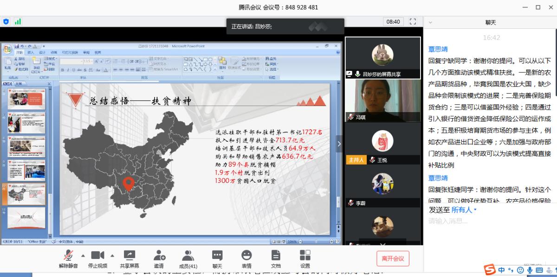Screen dimensions: 557x277
Task: Enter fullscreen using the top-bar icon
Action: 413,22
